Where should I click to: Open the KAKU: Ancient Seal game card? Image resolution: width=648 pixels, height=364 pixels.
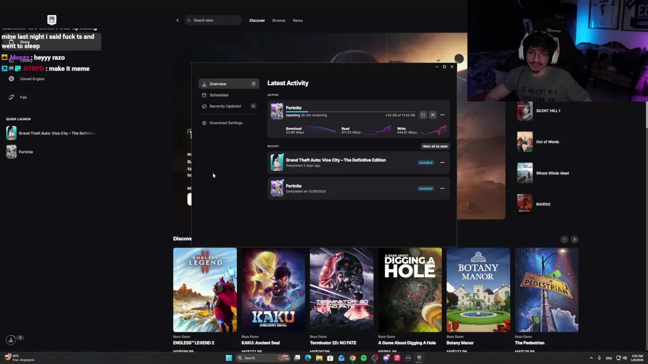(273, 290)
